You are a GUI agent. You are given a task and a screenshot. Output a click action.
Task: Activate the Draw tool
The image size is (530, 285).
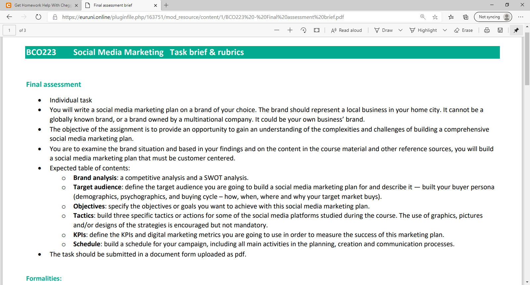point(384,30)
